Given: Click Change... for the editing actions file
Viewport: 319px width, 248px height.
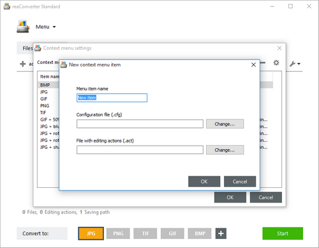Looking at the screenshot, I should point(225,150).
